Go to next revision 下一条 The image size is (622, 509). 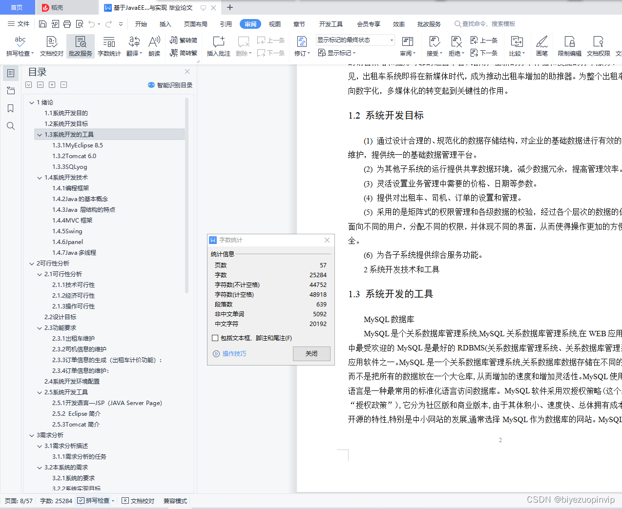point(484,53)
